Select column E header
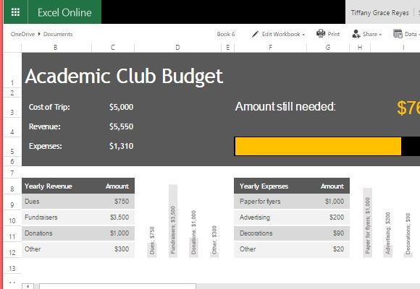The width and height of the screenshot is (420, 289). pos(227,48)
